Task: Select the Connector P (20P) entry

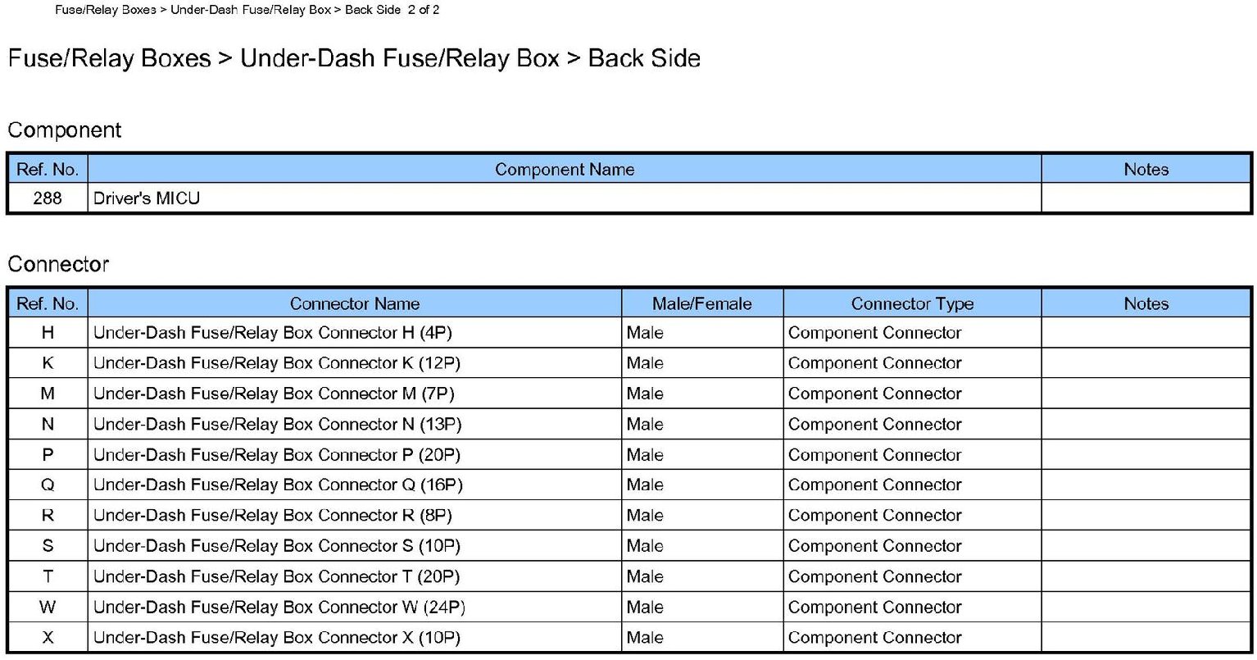Action: (276, 455)
